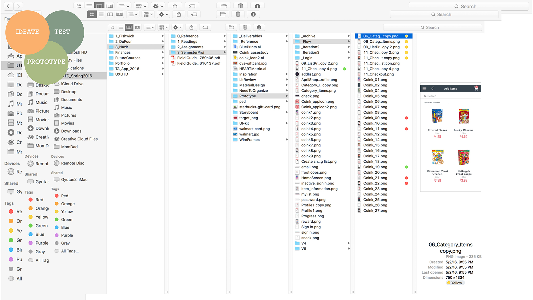Click green tag dot beside Coink_19.png

(x=406, y=167)
